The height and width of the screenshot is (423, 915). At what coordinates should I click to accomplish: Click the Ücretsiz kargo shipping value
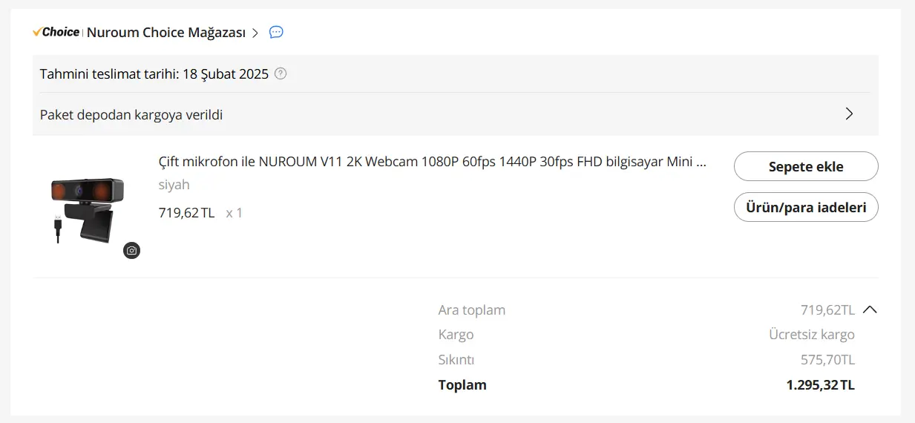(812, 335)
